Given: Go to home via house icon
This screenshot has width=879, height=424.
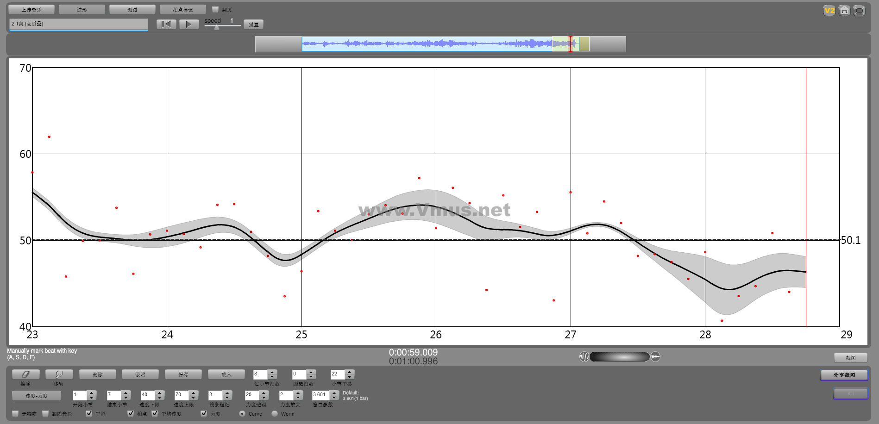Looking at the screenshot, I should coord(844,11).
